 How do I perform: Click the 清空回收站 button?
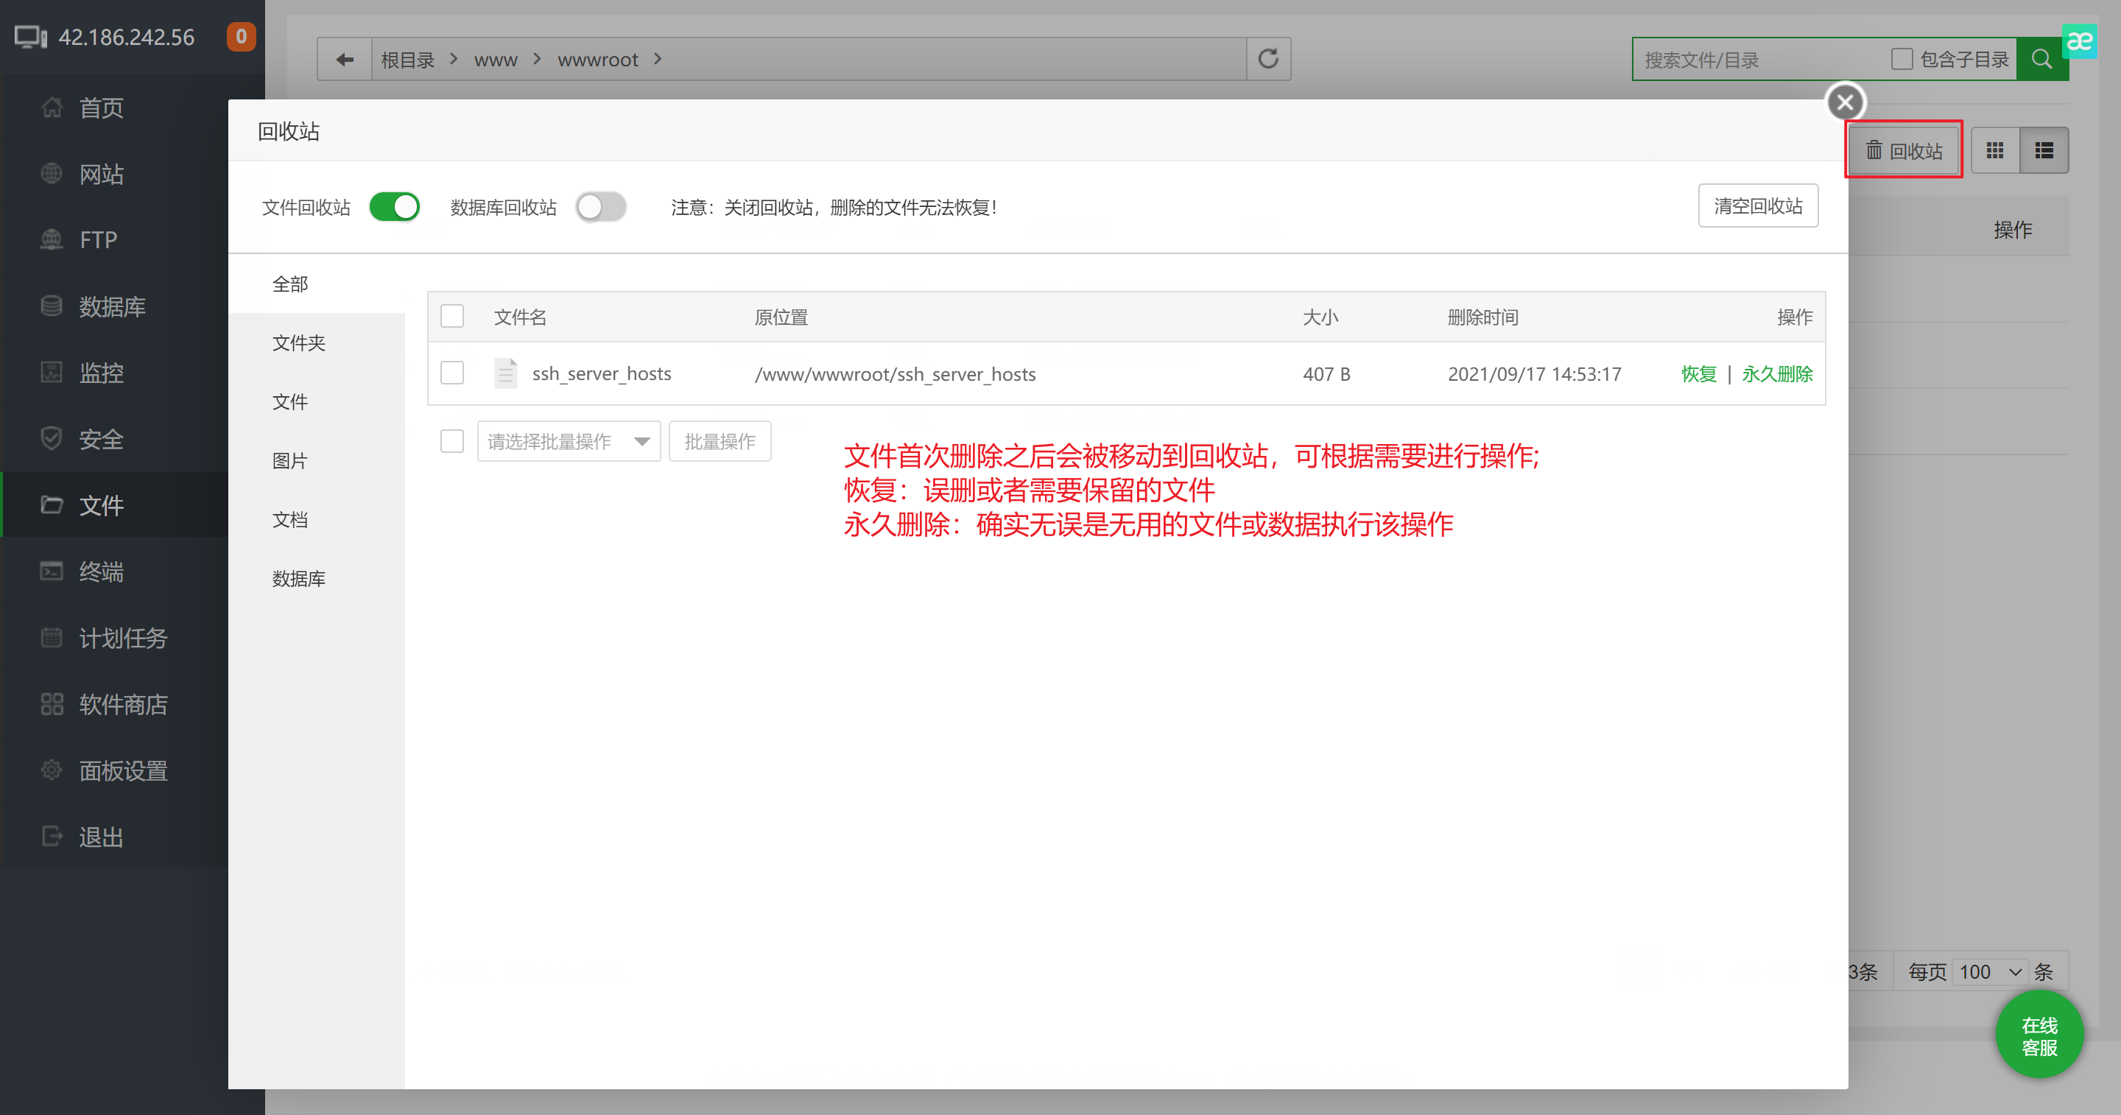tap(1757, 206)
